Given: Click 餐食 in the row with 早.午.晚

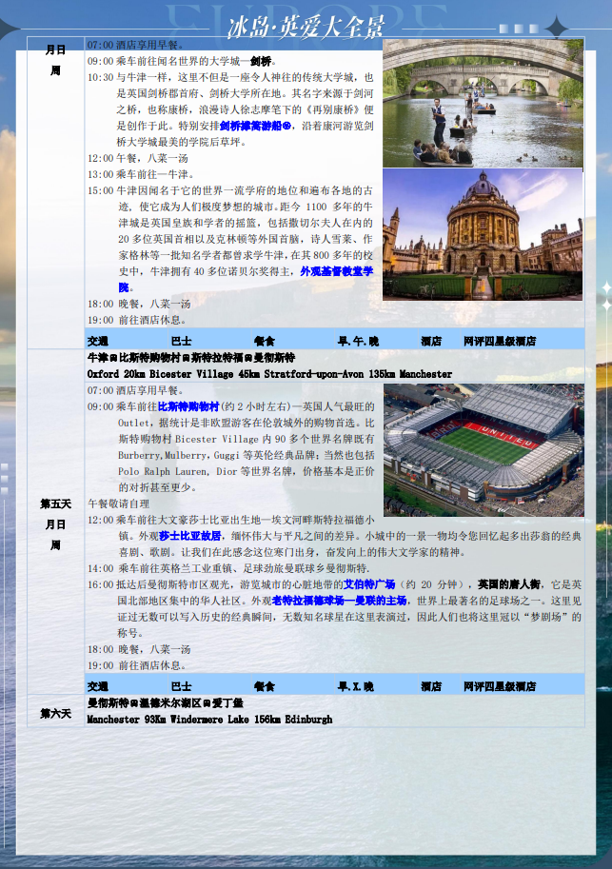Looking at the screenshot, I should pos(265,342).
